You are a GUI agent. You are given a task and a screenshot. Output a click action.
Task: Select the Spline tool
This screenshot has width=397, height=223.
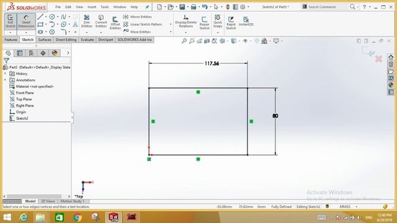[63, 17]
